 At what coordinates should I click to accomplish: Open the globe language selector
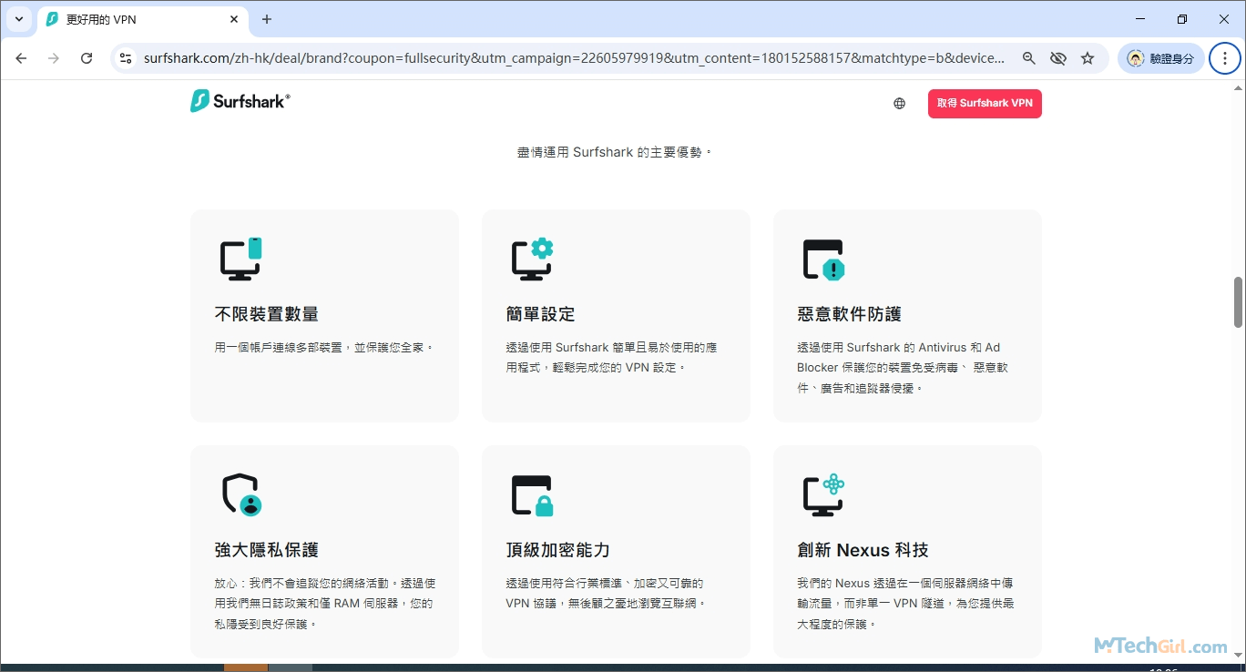[899, 104]
